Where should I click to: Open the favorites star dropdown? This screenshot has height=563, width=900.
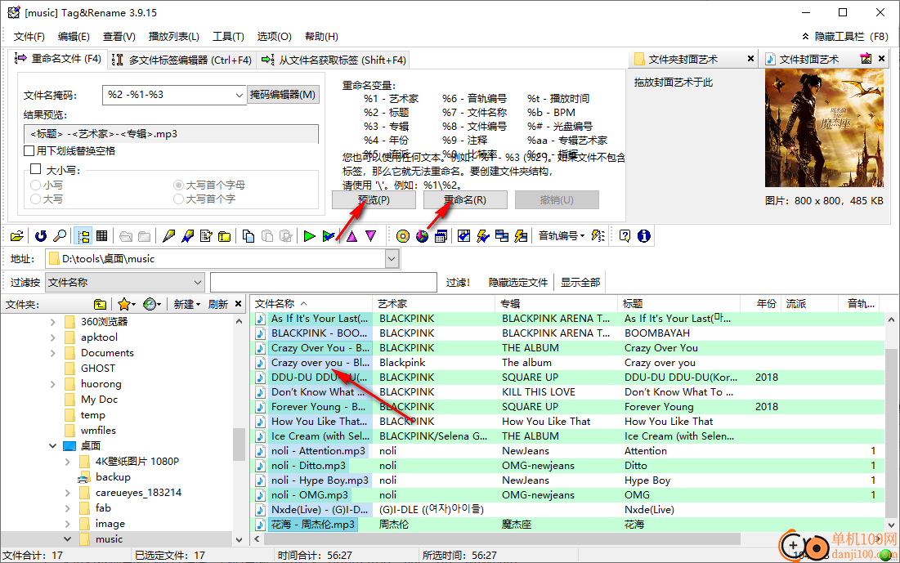(x=126, y=304)
